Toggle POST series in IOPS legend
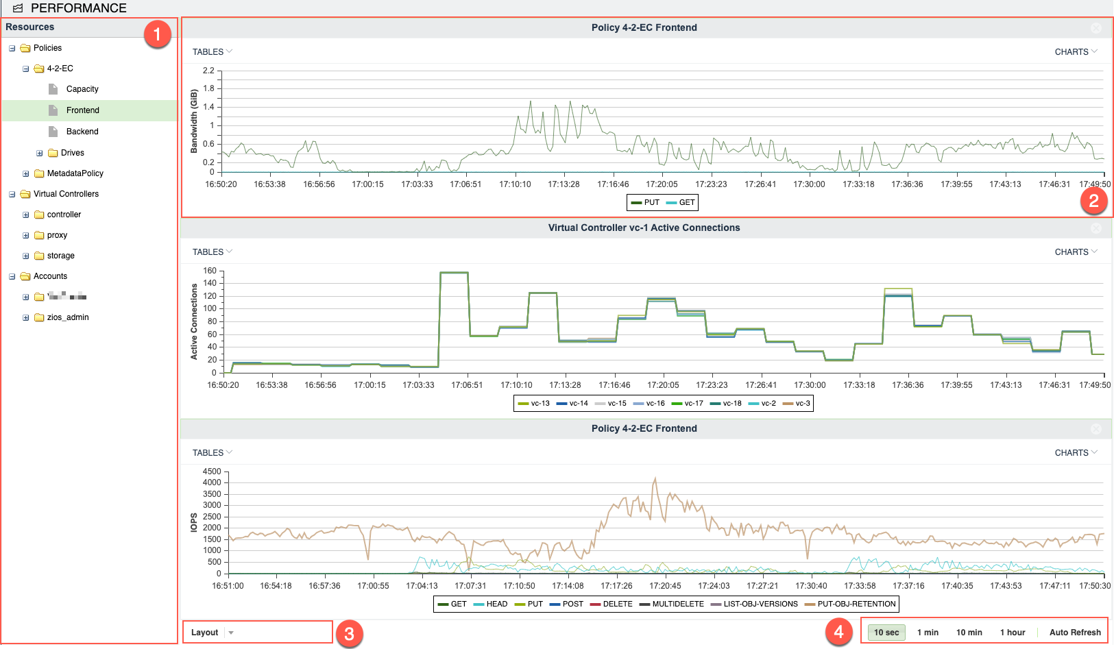The height and width of the screenshot is (649, 1114). (566, 604)
